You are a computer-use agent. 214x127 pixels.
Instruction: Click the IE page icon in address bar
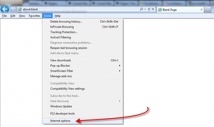(20, 9)
